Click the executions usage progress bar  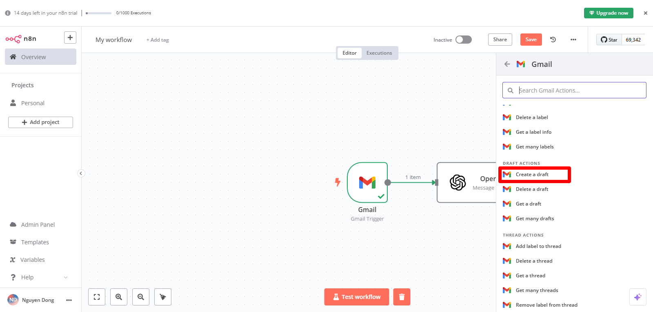click(x=99, y=13)
